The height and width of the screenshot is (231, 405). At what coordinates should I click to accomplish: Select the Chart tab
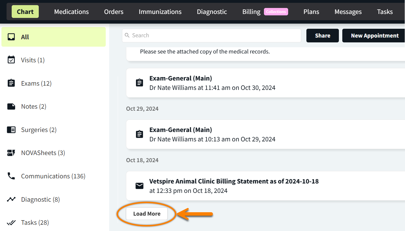click(25, 12)
